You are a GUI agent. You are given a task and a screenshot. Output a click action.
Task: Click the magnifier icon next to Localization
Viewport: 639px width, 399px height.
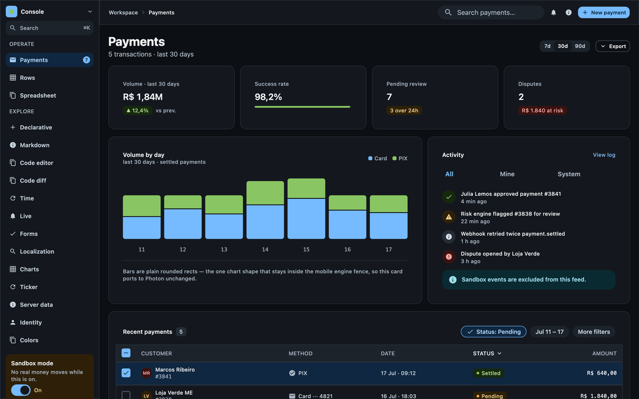pyautogui.click(x=13, y=252)
